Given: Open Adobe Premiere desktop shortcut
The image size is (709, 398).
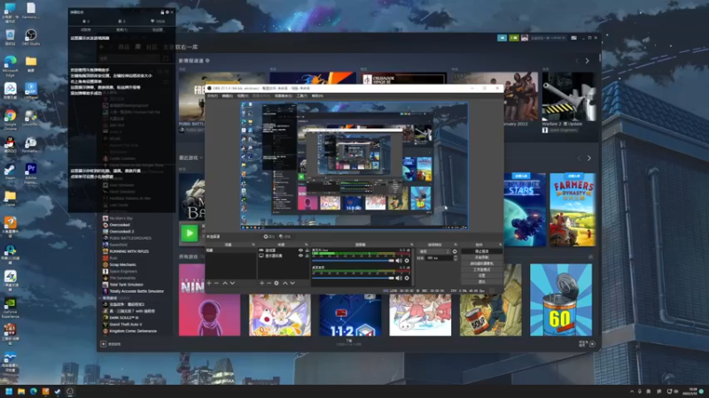Looking at the screenshot, I should click(31, 173).
